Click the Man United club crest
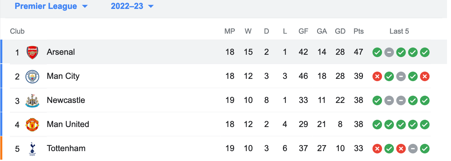The image size is (451, 161). (x=32, y=124)
